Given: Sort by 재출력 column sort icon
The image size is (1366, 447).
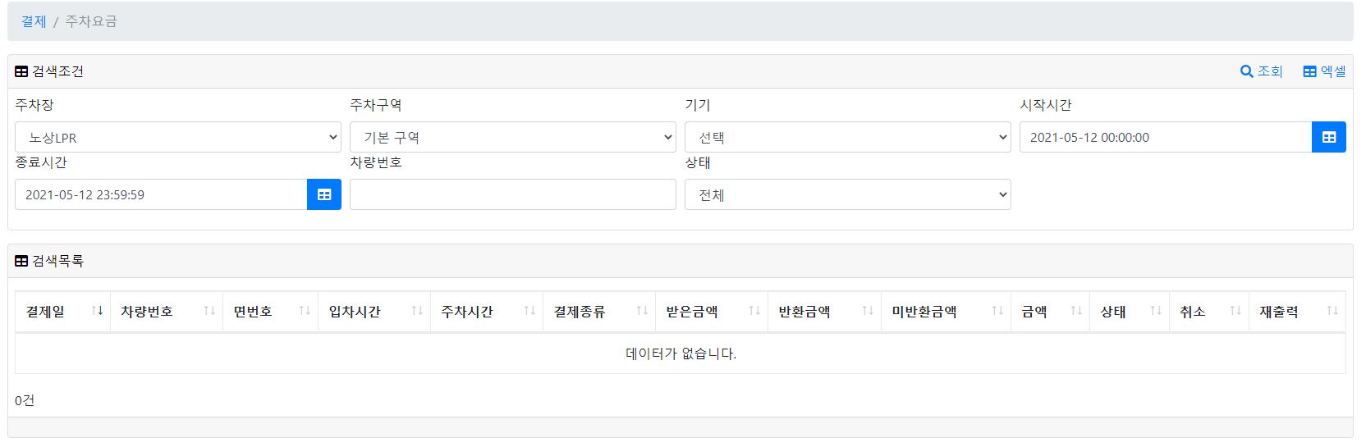Looking at the screenshot, I should coord(1332,311).
